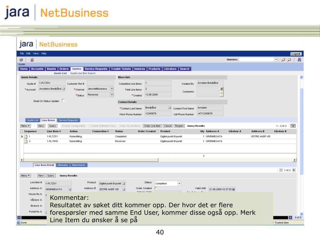Switch to the Invoices tab
320x240 pixels.
tap(140, 69)
